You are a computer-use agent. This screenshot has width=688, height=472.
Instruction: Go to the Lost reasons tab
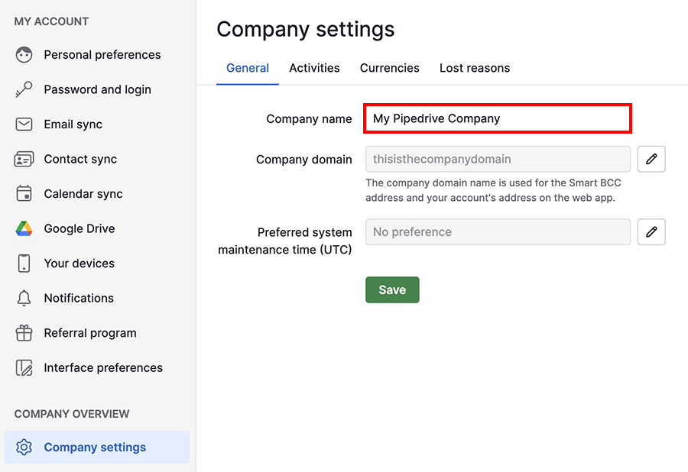coord(474,68)
